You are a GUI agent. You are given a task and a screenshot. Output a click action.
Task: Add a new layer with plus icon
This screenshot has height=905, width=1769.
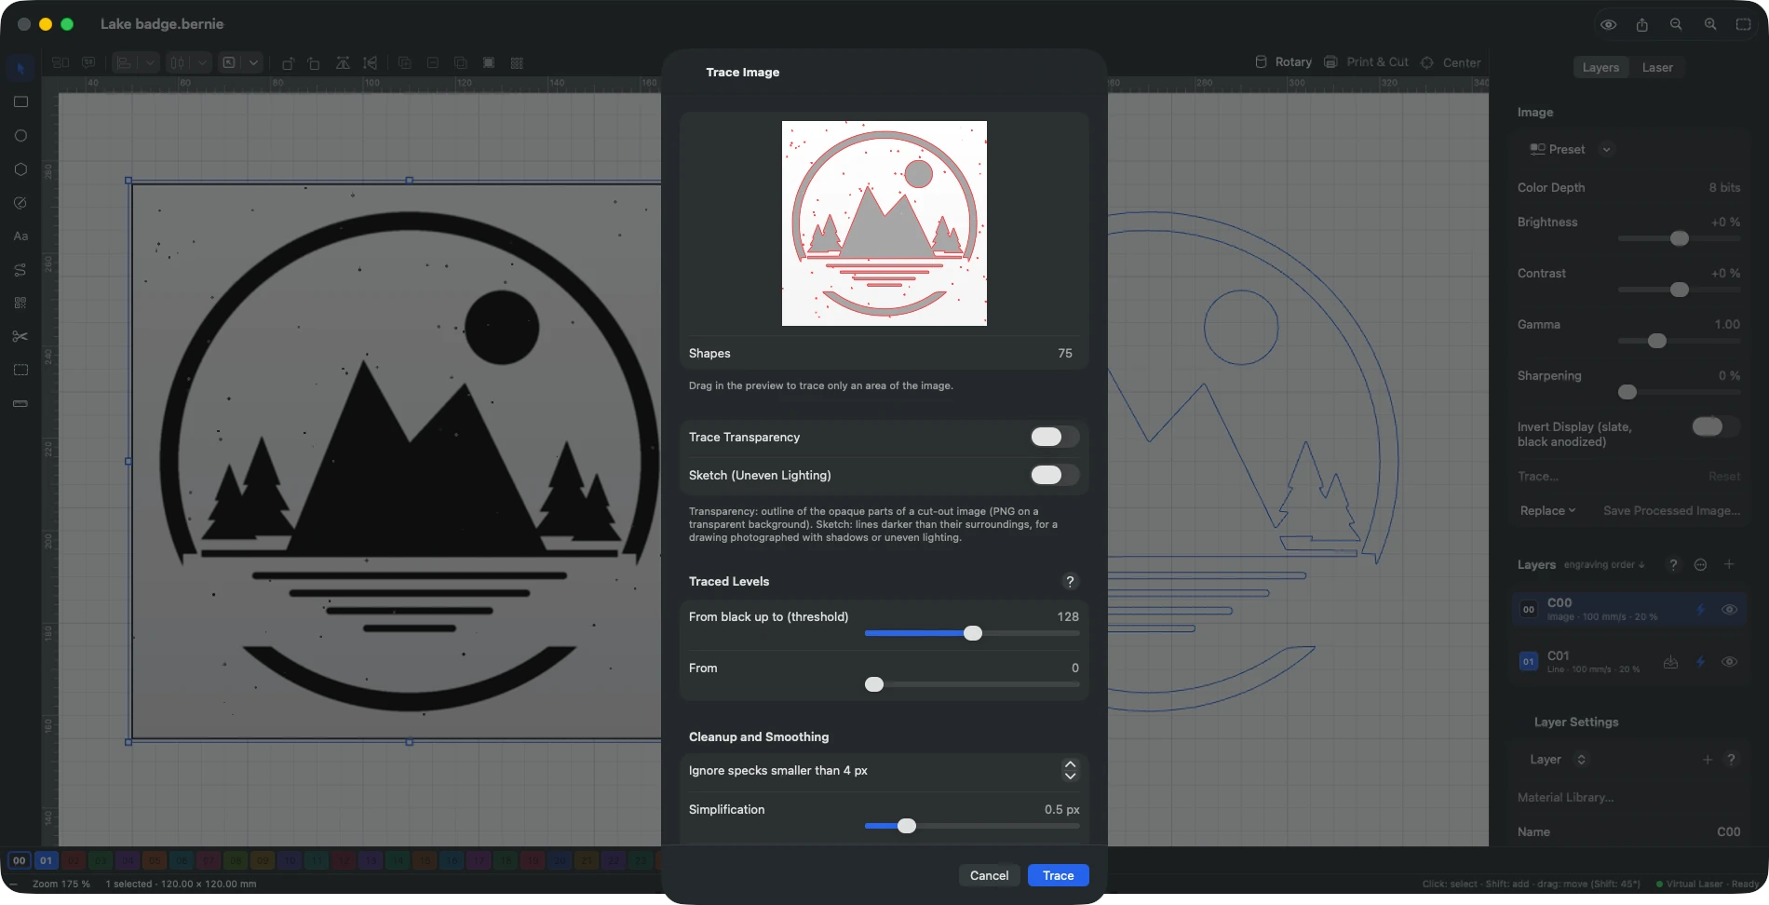(x=1729, y=564)
